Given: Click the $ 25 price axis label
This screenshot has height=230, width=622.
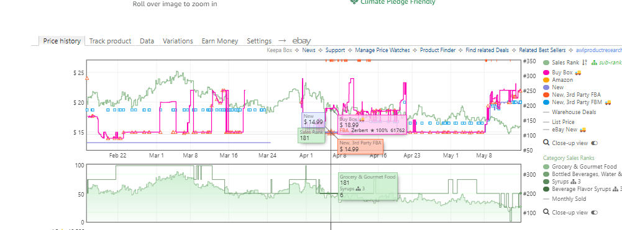Looking at the screenshot, I should point(78,73).
